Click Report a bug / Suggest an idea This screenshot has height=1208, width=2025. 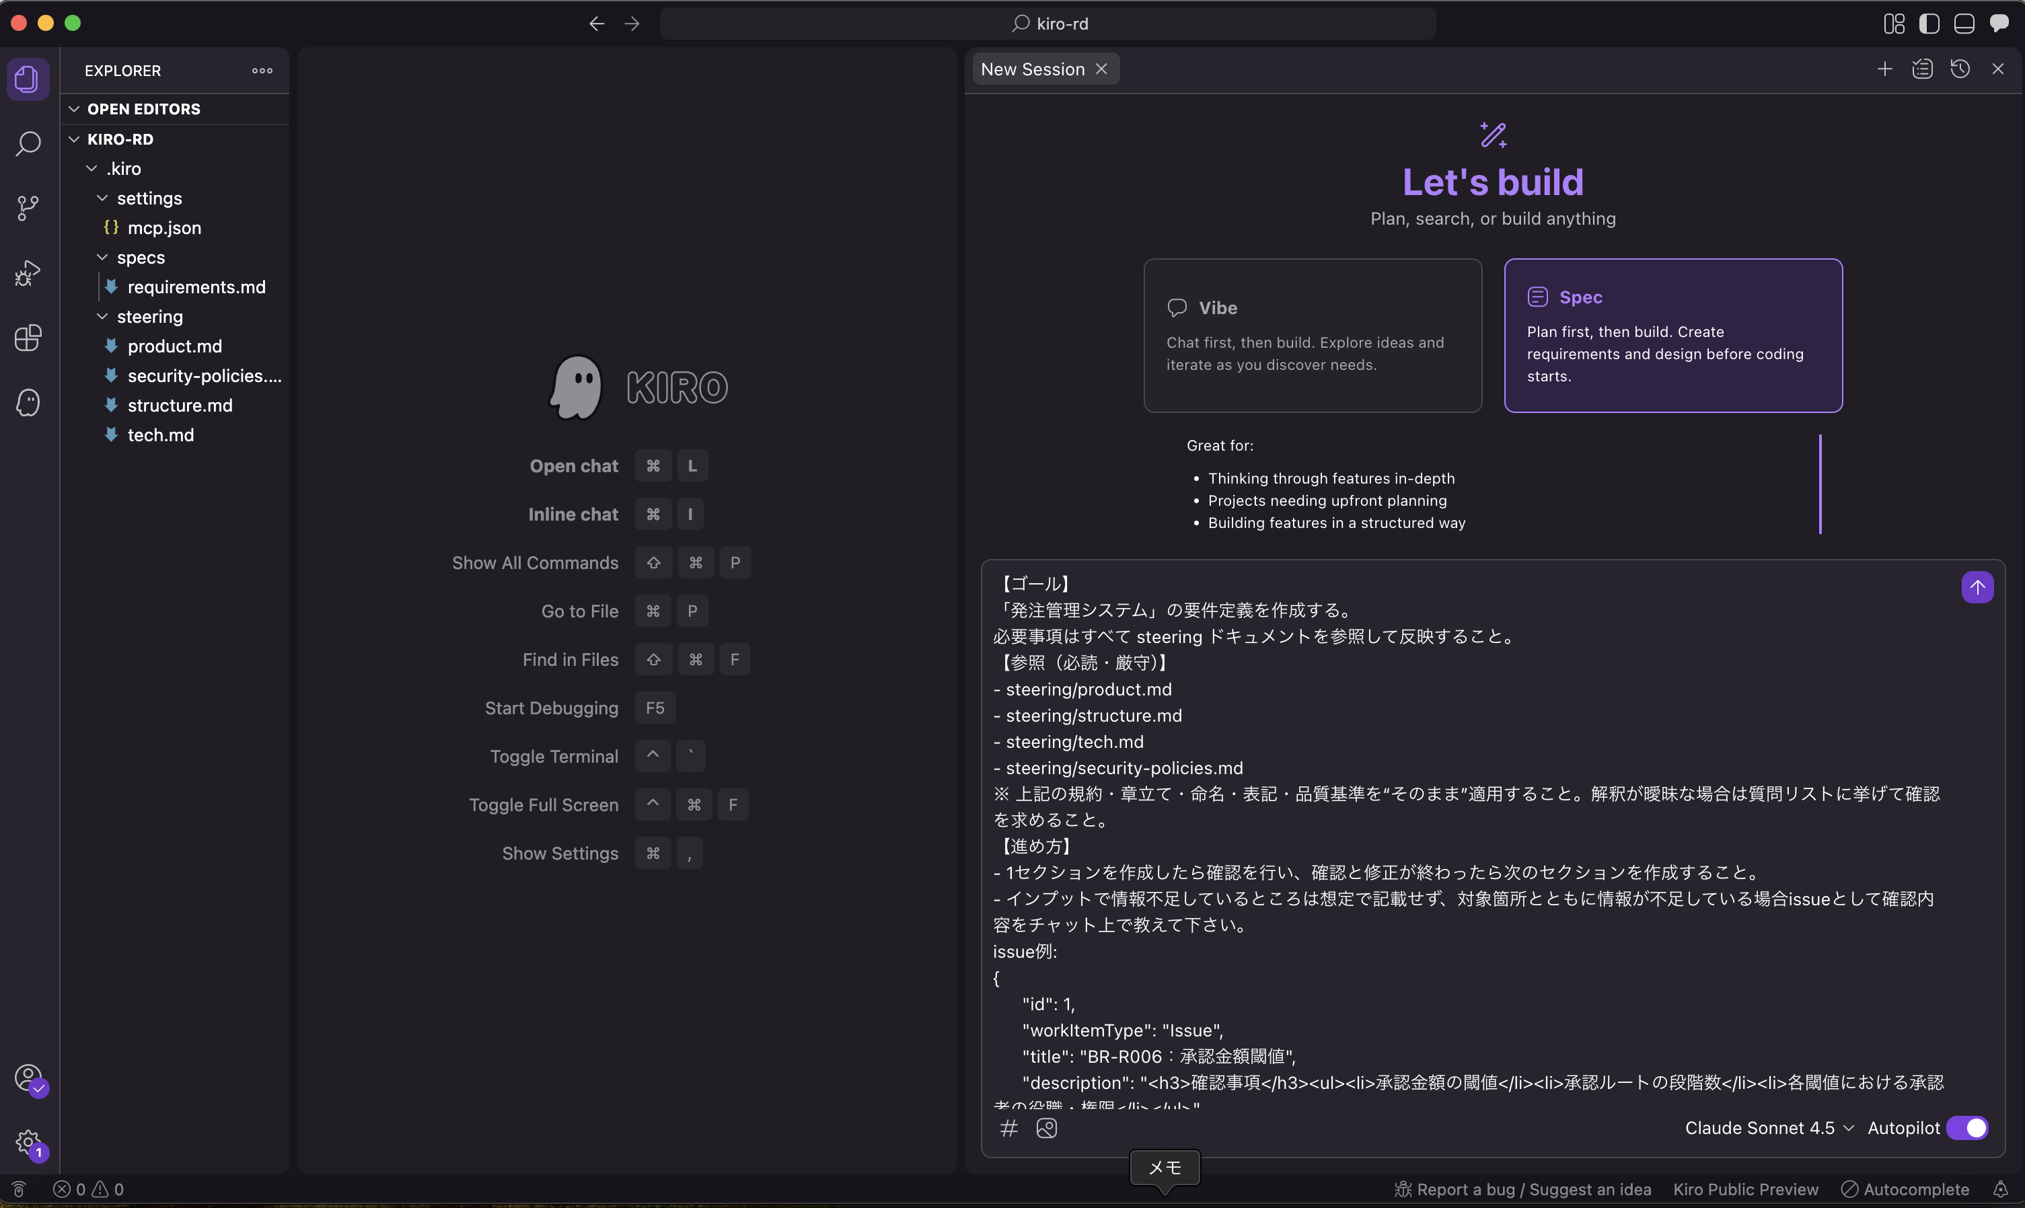coord(1522,1189)
